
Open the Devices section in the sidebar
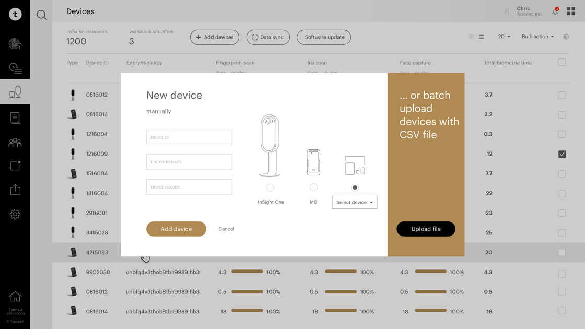pyautogui.click(x=15, y=92)
